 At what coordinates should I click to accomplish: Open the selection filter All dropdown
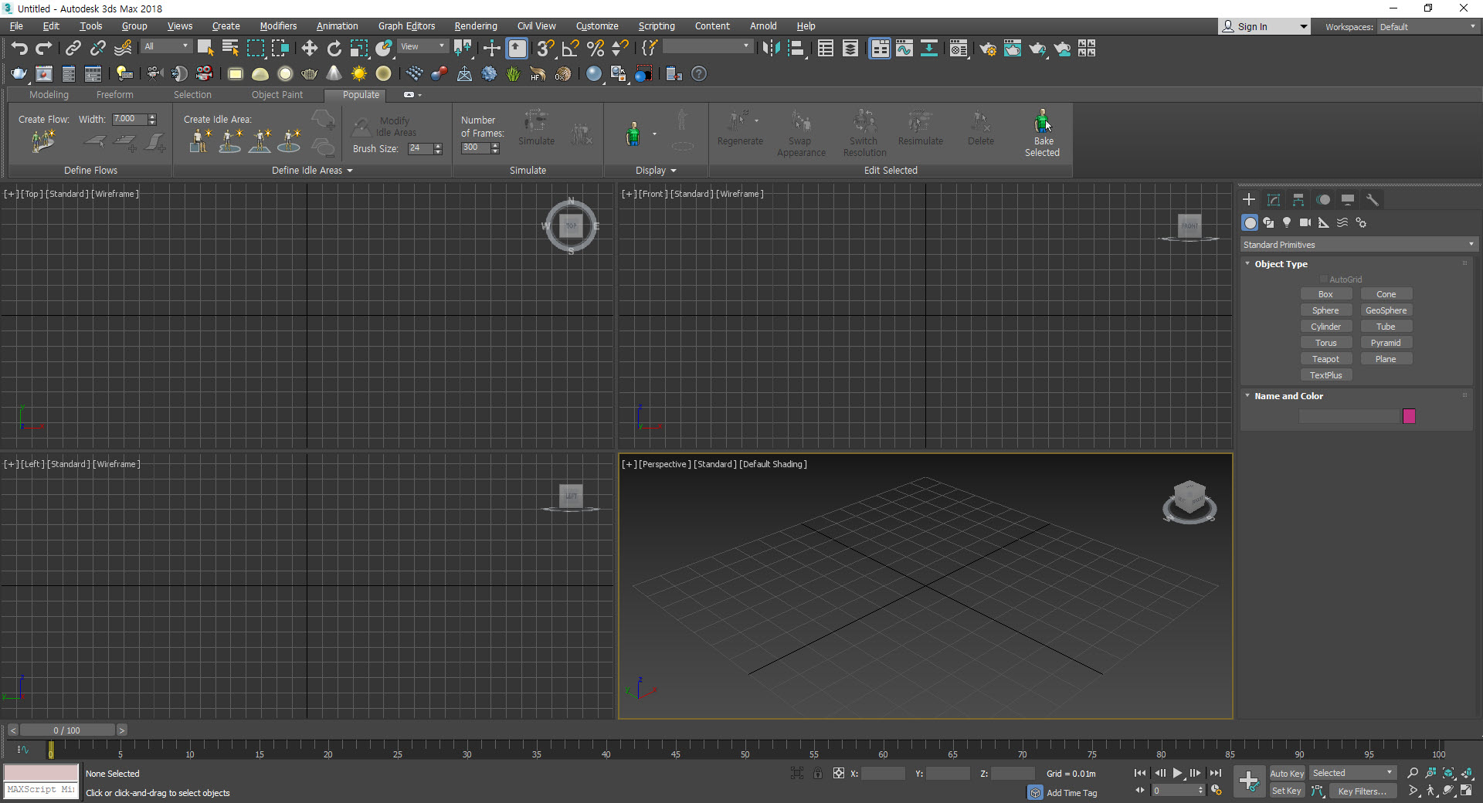click(166, 46)
